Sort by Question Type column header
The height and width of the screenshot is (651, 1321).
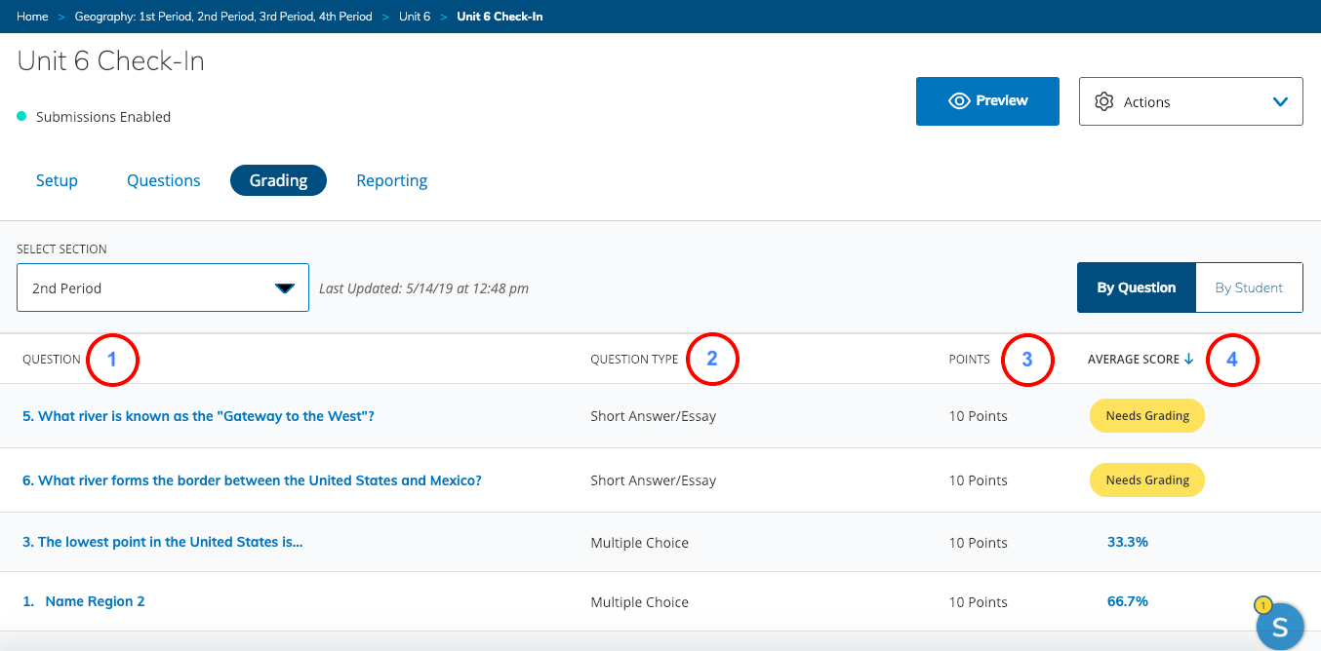[x=634, y=360]
